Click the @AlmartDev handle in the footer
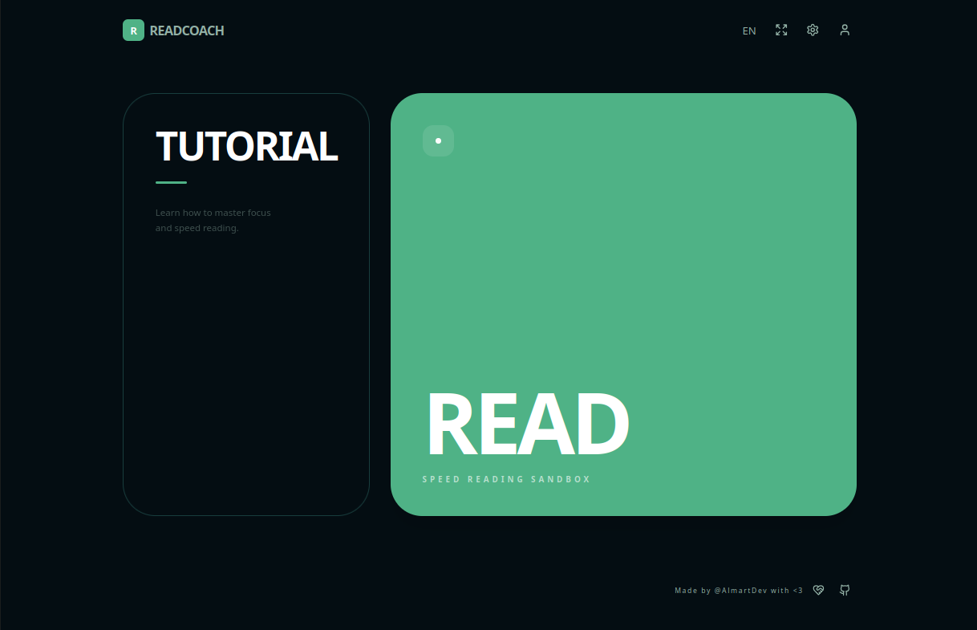The image size is (977, 630). pyautogui.click(x=740, y=591)
